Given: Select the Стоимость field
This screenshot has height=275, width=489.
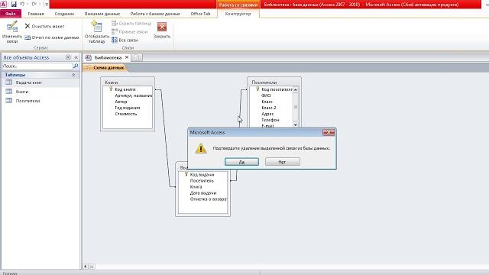Looking at the screenshot, I should [125, 114].
